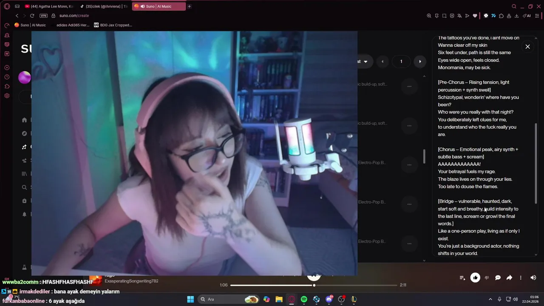Open Discord from the taskbar
Viewport: 544px width, 306px height.
pyautogui.click(x=329, y=299)
